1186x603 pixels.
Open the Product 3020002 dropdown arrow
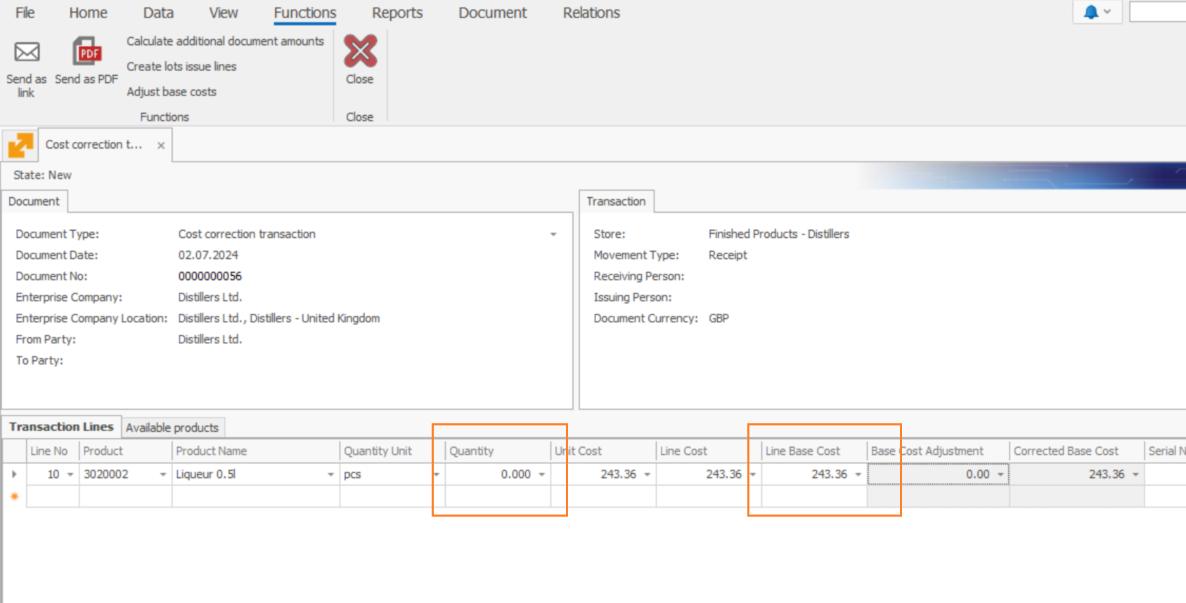pos(163,475)
